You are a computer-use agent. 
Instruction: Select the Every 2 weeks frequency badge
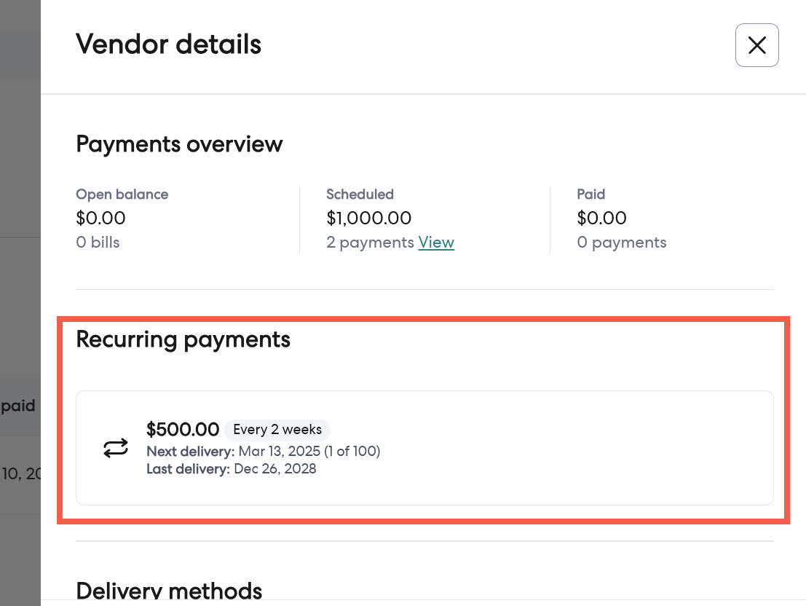[x=277, y=430]
